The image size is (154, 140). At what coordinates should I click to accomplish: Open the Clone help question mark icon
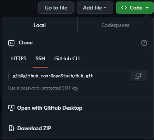pyautogui.click(x=144, y=43)
